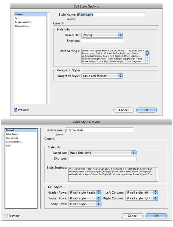This screenshot has width=173, height=227.
Task: Open Right Column cell style dropdown
Action: click(142, 198)
